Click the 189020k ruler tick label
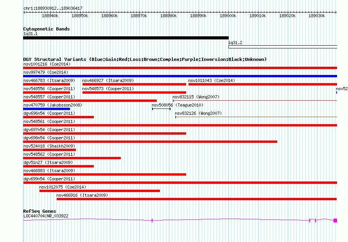This screenshot has width=348, height=242. tap(287, 16)
